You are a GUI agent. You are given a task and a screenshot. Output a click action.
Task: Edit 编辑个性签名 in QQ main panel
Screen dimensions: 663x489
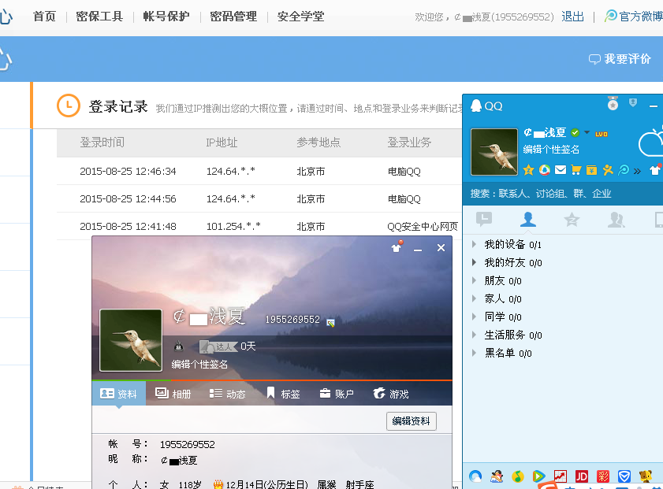551,149
